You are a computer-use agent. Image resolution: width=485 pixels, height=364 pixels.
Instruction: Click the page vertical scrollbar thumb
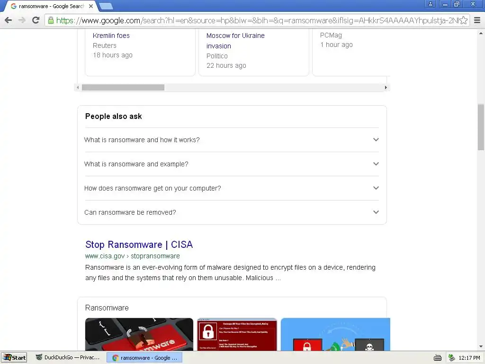[481, 127]
